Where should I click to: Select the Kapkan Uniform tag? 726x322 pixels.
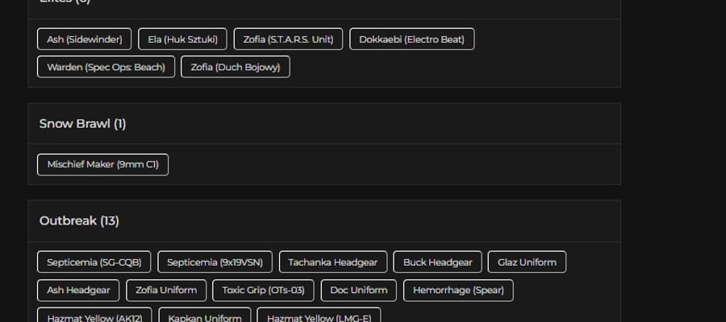click(205, 316)
